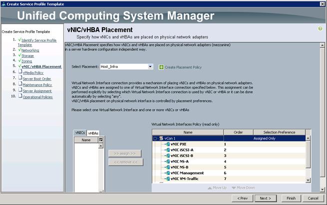The image size is (327, 205).
Task: Go to the Zoning step
Action: coord(26,61)
